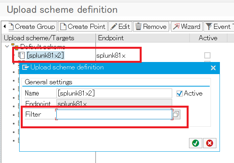This screenshot has width=234, height=163.
Task: Uncheck the Active checkbox in dialog
Action: pyautogui.click(x=179, y=94)
